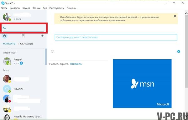Image resolution: width=188 pixels, height=120 pixels.
Task: Switch to the КОНТАКТЫ tab
Action: 9,44
